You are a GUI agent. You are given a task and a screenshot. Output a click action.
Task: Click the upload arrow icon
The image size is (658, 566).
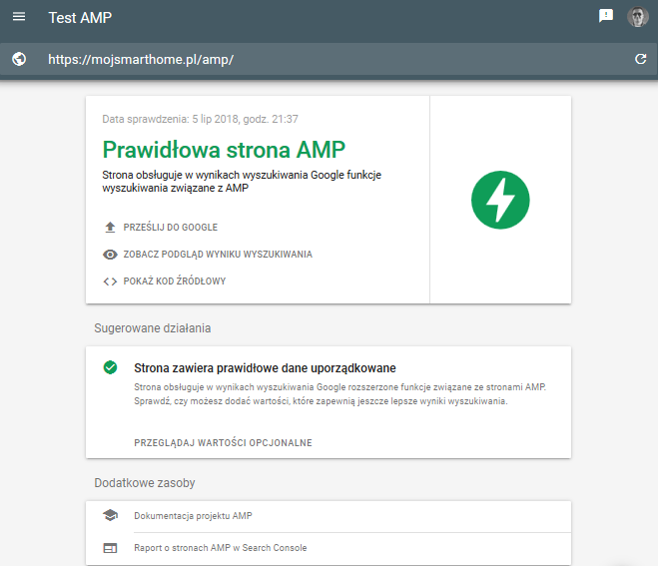point(110,228)
